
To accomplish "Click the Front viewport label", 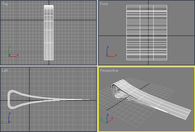I will tap(104, 4).
